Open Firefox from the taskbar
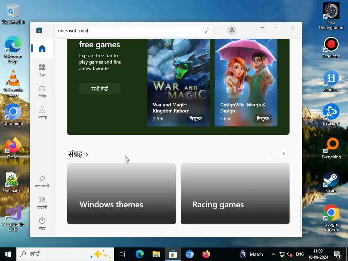 click(206, 254)
